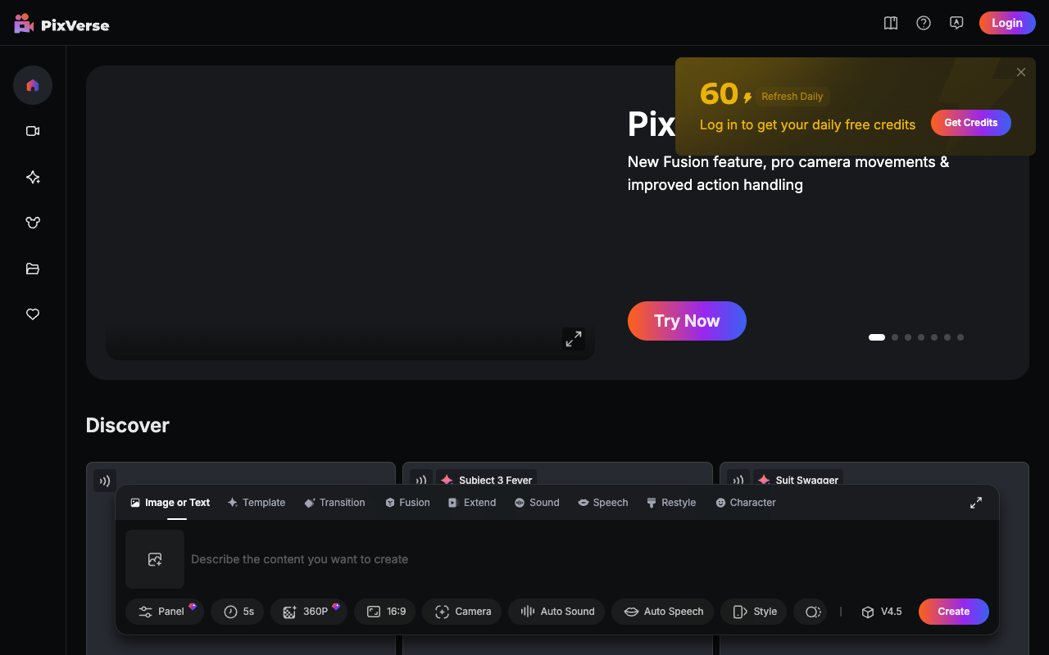Open the V4.5 model version dropdown
The image size is (1049, 655).
(x=881, y=612)
